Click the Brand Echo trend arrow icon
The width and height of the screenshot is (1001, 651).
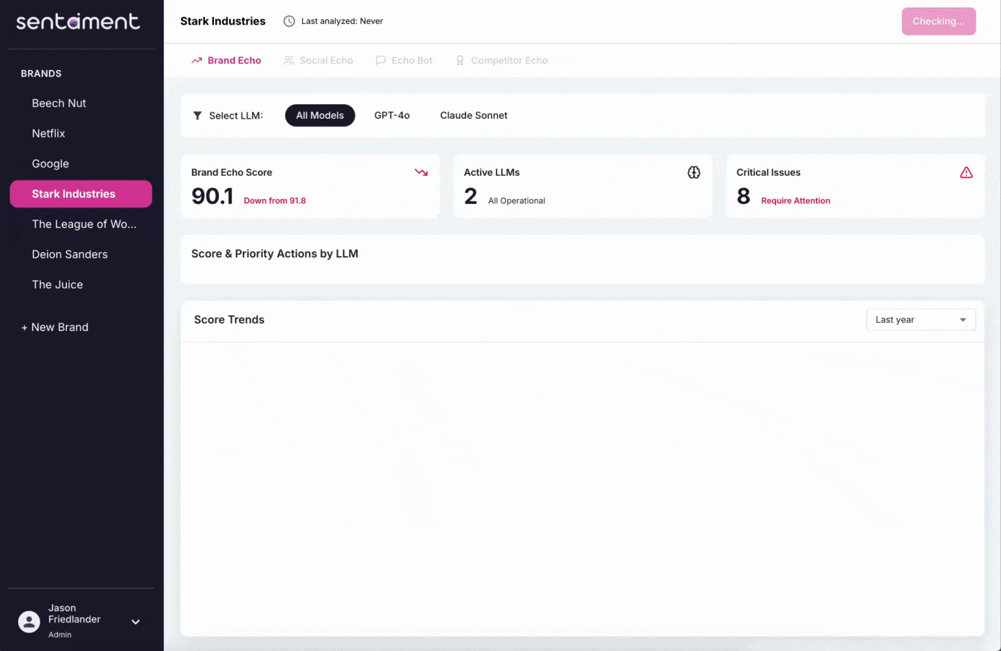pyautogui.click(x=197, y=60)
